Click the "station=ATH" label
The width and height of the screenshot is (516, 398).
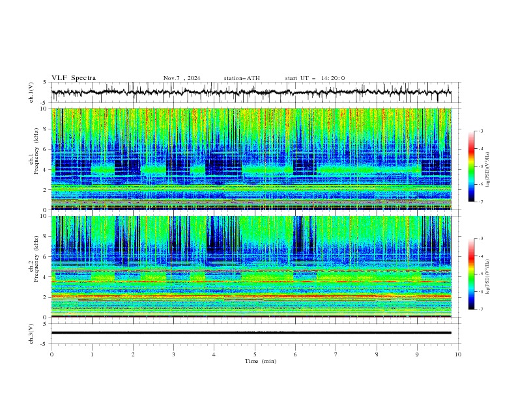point(242,78)
